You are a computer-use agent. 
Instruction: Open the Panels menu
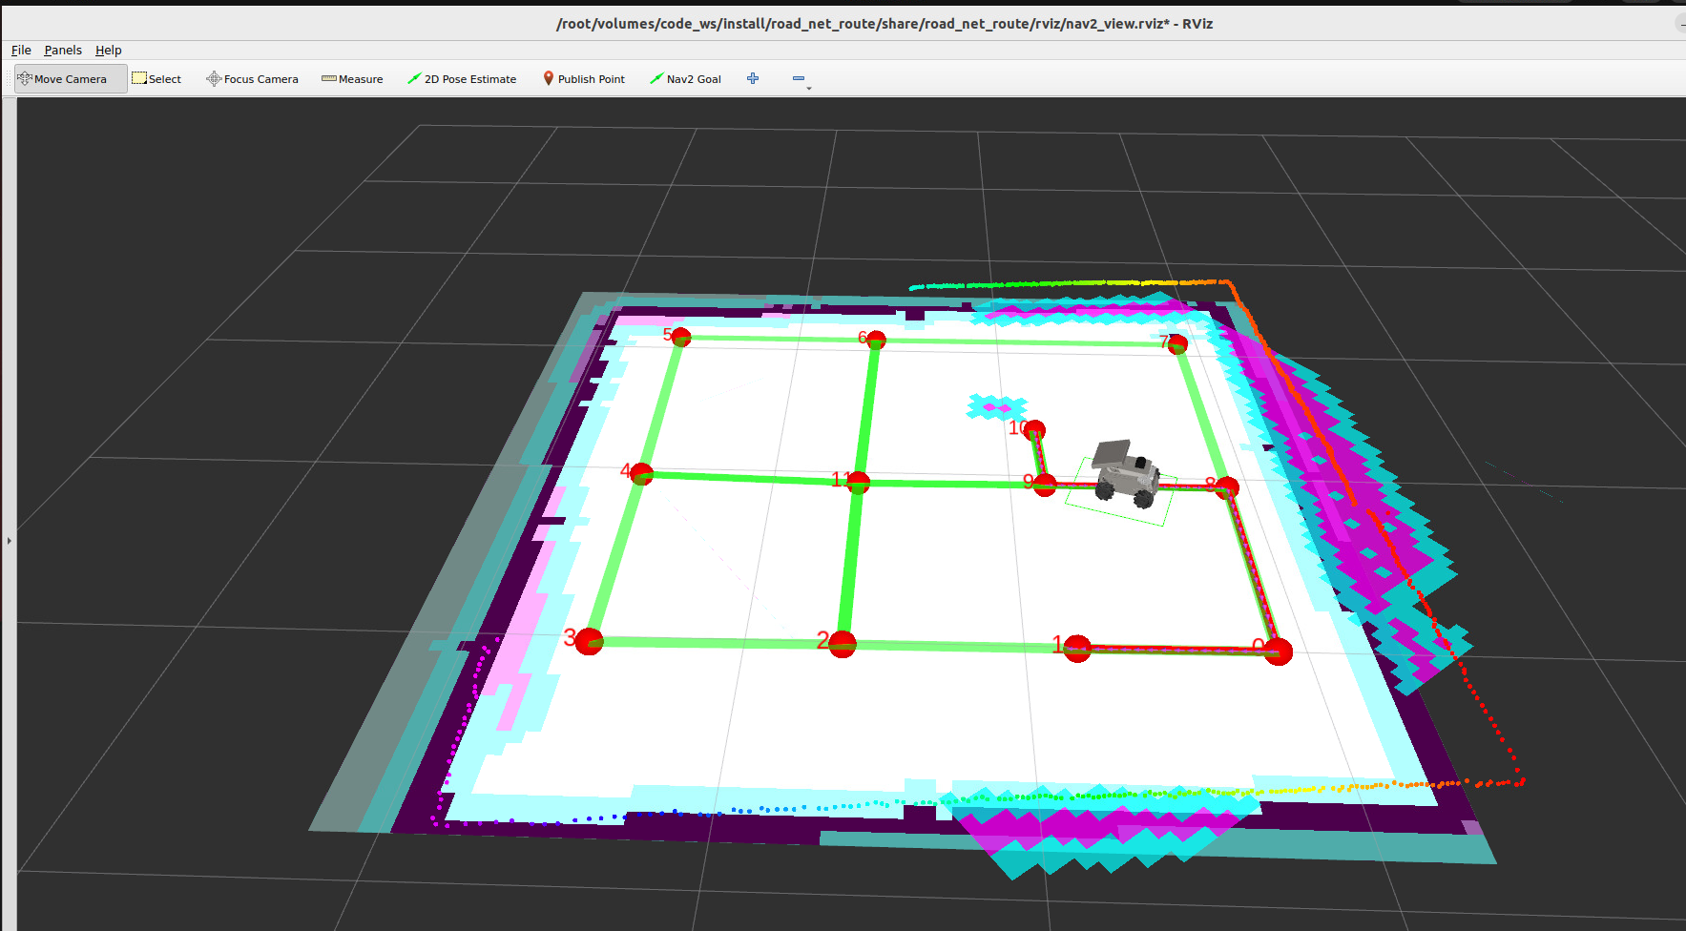tap(63, 51)
